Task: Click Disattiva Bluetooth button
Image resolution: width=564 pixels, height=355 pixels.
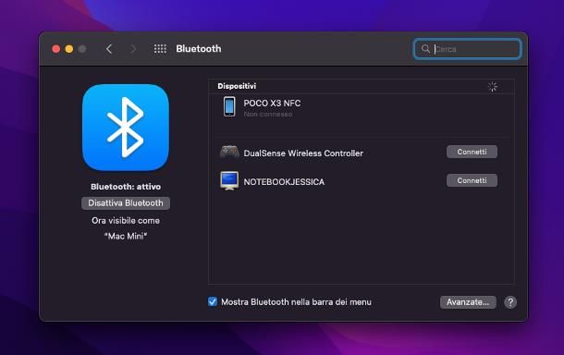Action: [126, 202]
